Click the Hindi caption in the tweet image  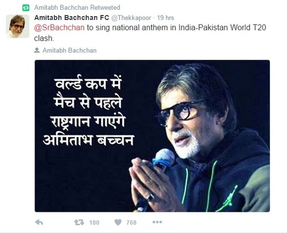(x=88, y=112)
